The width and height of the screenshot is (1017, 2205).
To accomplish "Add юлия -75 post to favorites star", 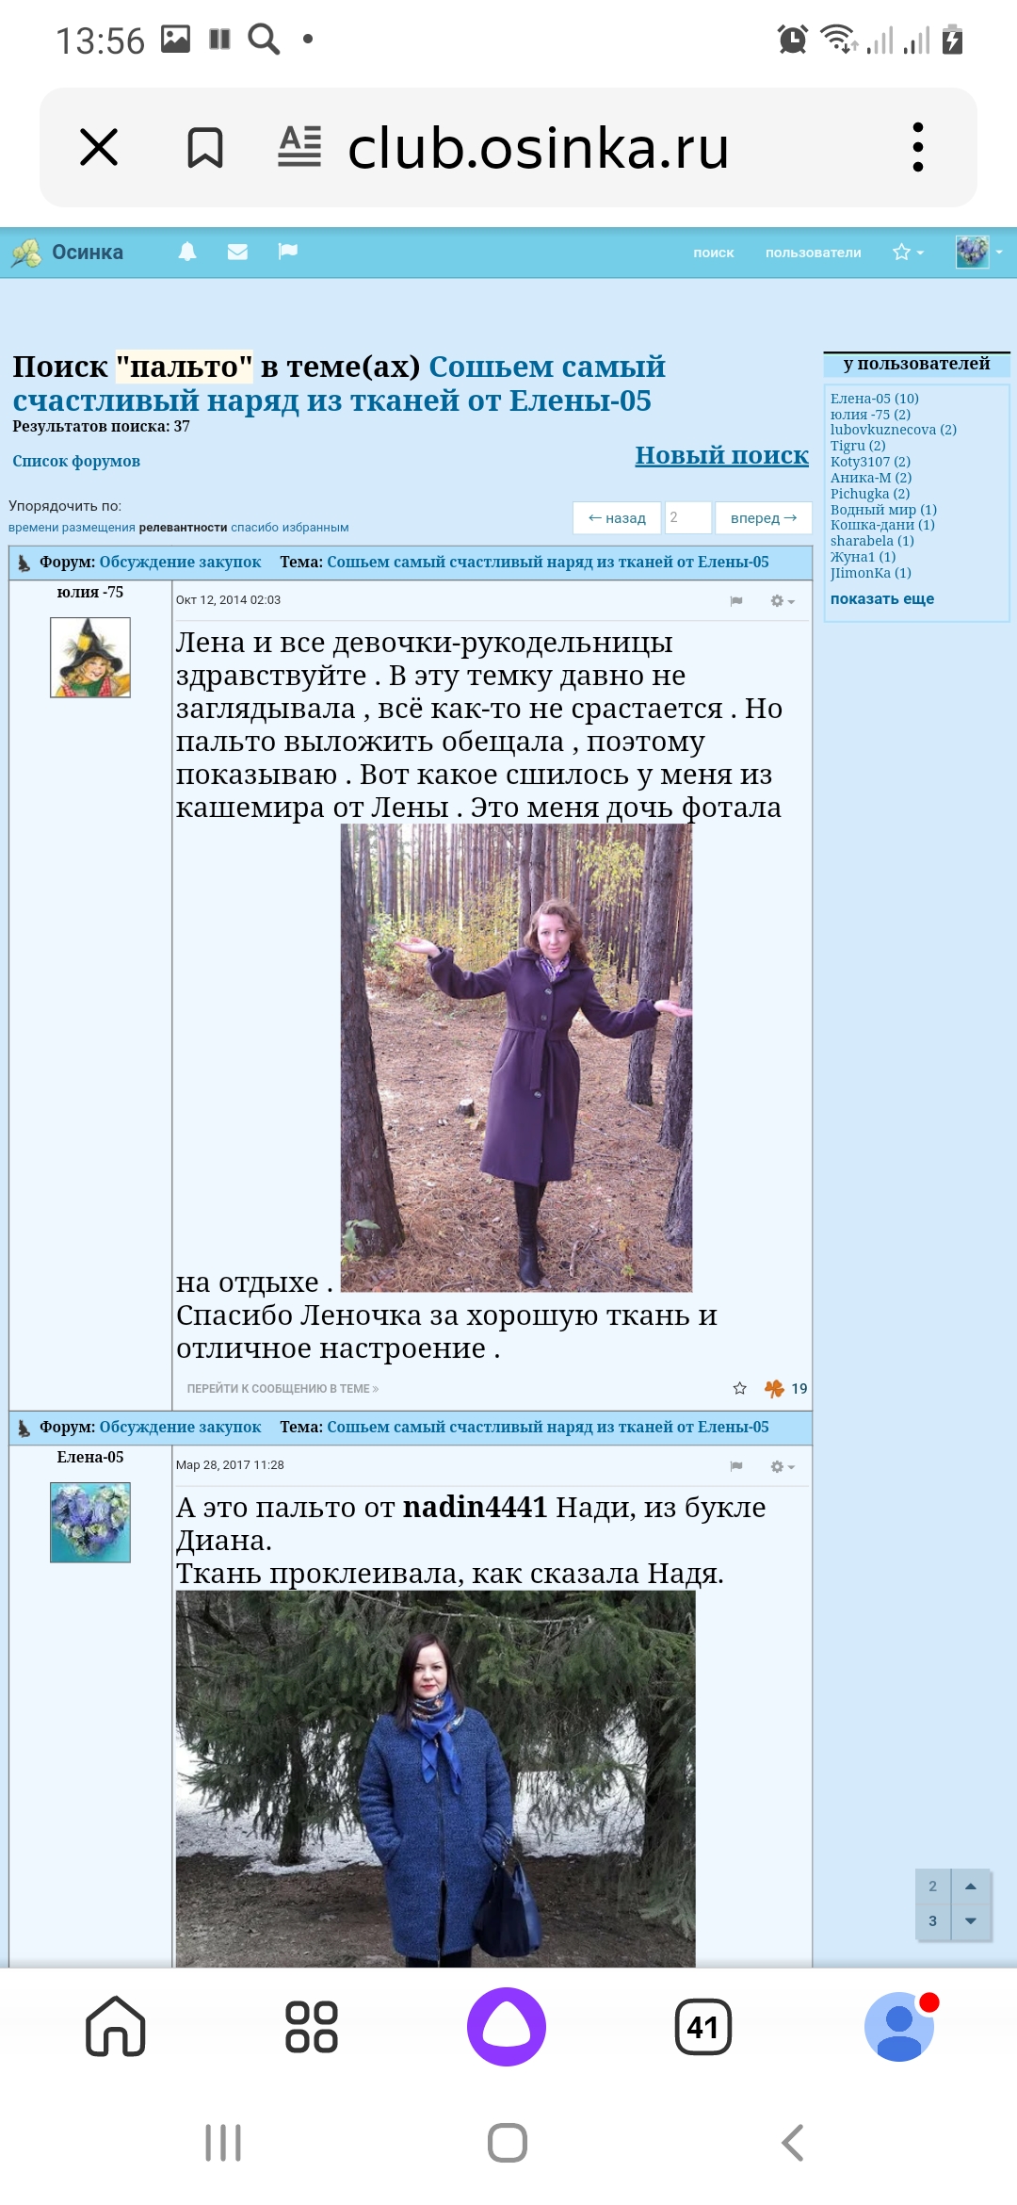I will pos(740,1388).
